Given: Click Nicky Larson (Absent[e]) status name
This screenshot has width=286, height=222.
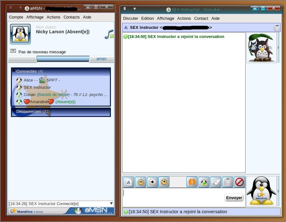Looking at the screenshot, I should tap(63, 32).
